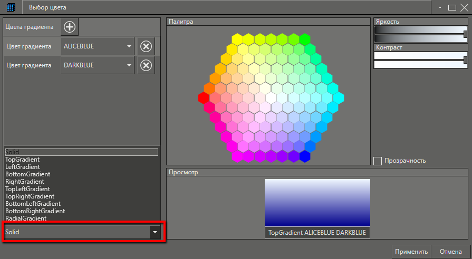Pick the blue hexagon at palette bottom
The image size is (472, 259).
coord(304,156)
